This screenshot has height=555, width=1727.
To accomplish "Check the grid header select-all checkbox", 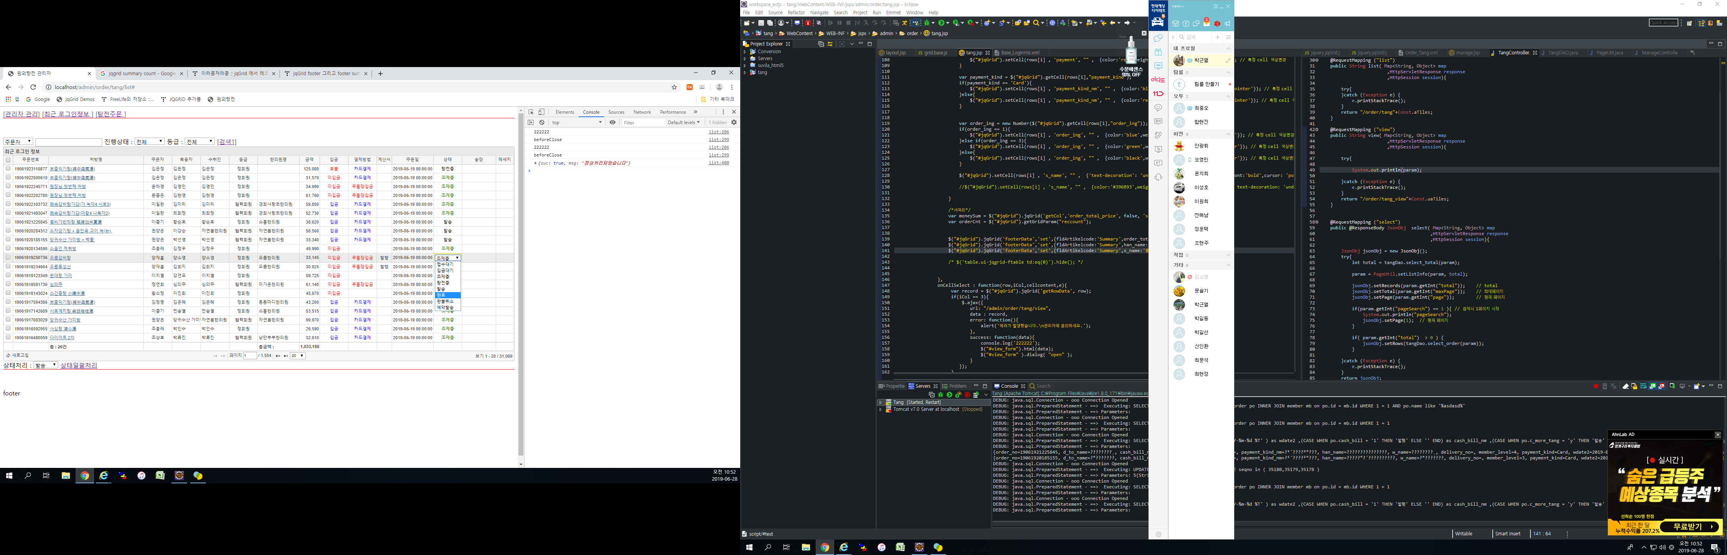I will pos(8,160).
